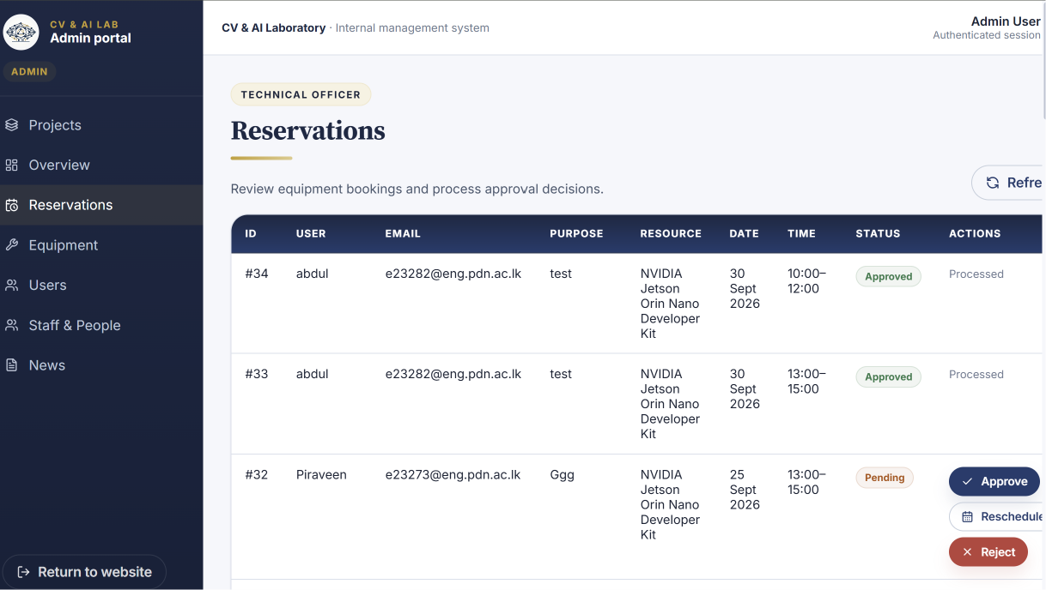Click email e23273@eng.pdn.ac.lk
Screen dimensions: 1046x590
[x=453, y=474]
